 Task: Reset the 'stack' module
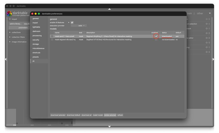[x=207, y=29]
